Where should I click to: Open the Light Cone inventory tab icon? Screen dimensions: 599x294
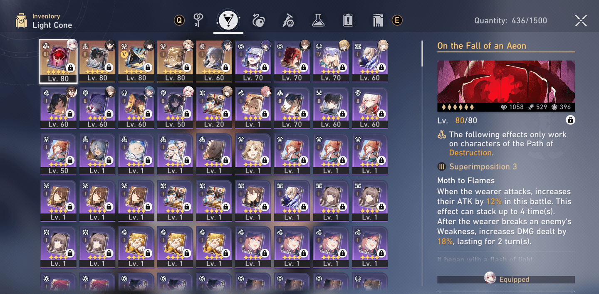click(228, 20)
